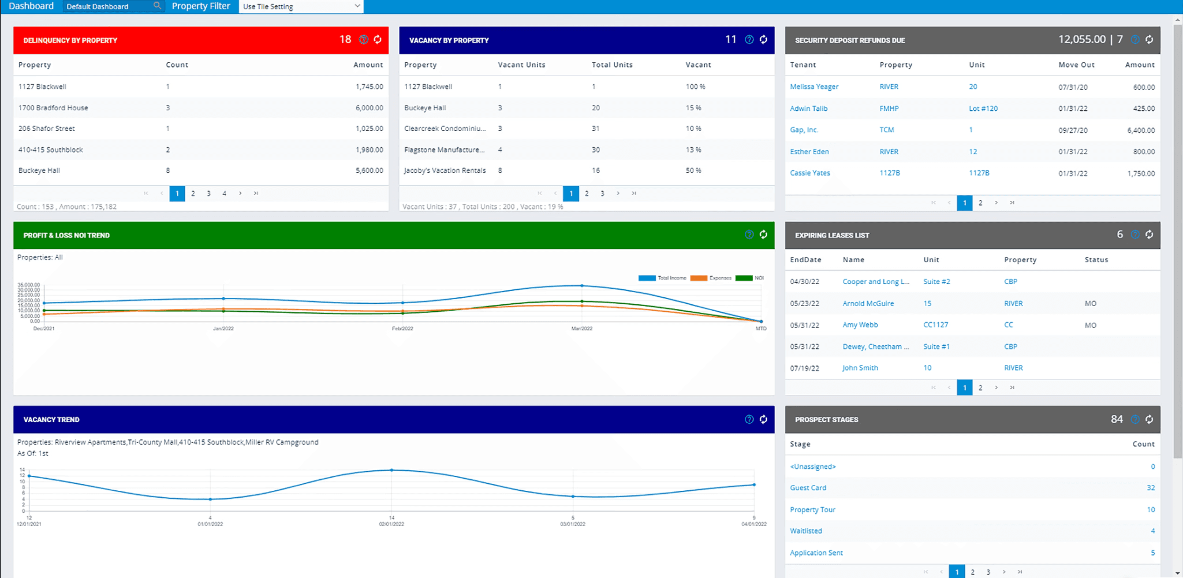The height and width of the screenshot is (578, 1183).
Task: Open help for Vacancy By Property tile
Action: (x=749, y=39)
